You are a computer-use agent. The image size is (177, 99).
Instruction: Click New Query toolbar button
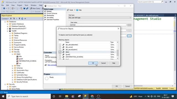(x=35, y=9)
